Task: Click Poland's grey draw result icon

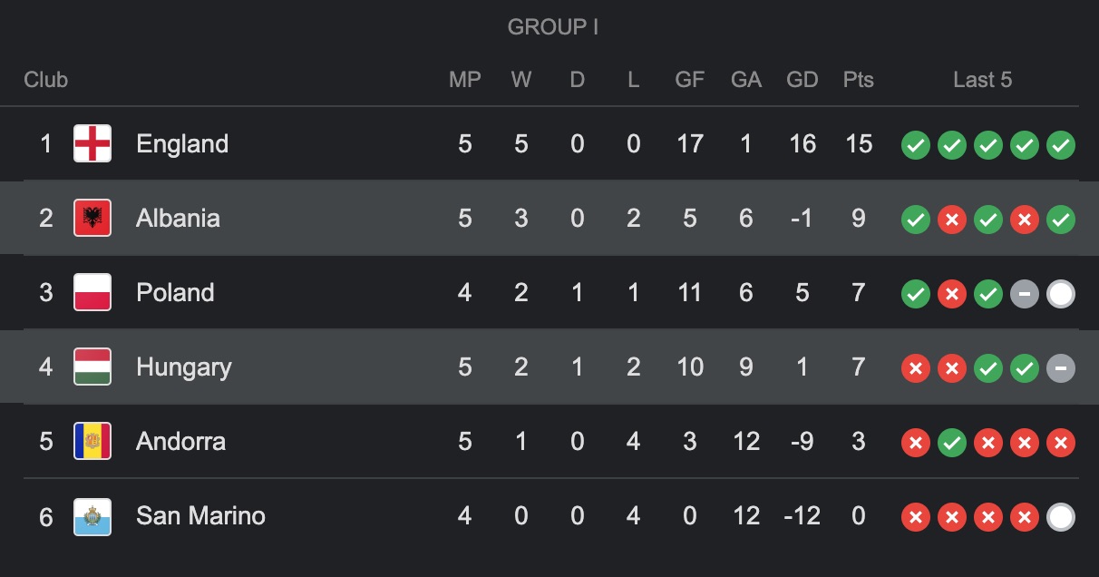Action: pos(1025,293)
